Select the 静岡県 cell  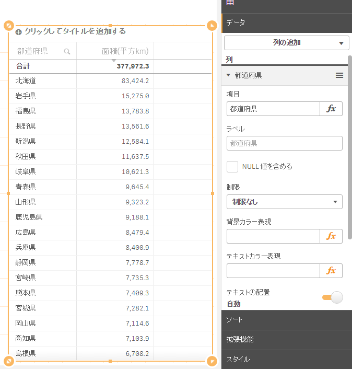[43, 262]
